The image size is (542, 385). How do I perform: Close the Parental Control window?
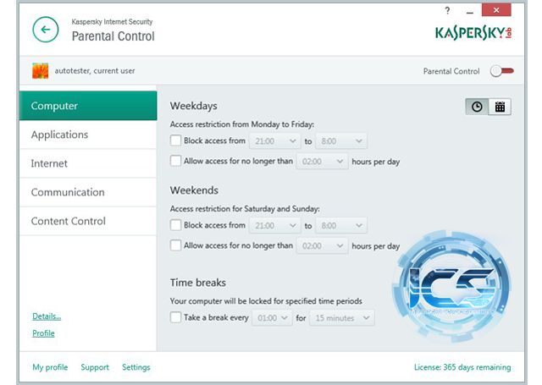(x=496, y=10)
